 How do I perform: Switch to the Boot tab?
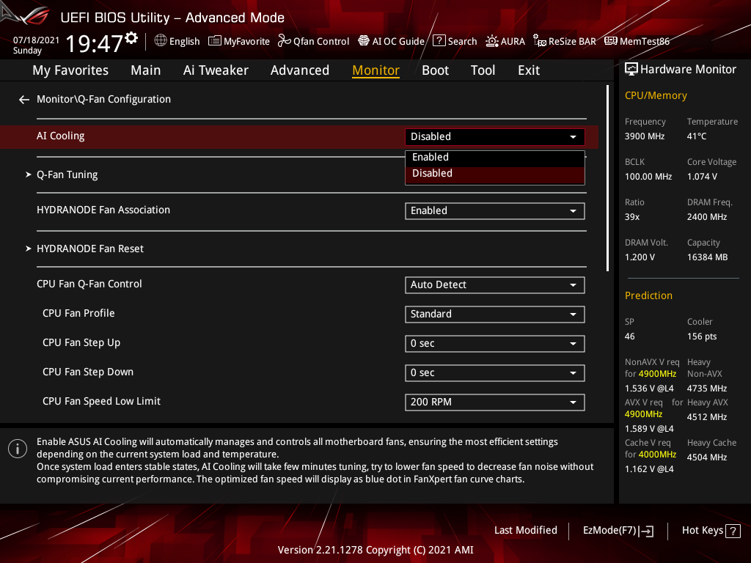pos(435,70)
